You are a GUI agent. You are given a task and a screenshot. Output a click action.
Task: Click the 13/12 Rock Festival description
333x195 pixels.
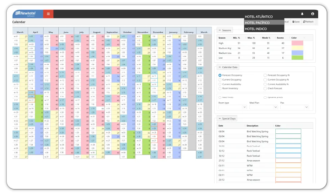tap(253, 156)
